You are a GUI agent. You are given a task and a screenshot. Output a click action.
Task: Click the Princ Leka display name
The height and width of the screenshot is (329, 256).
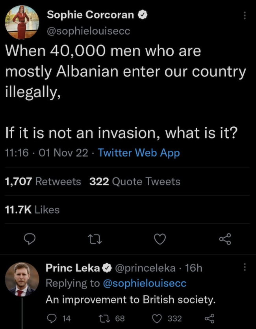click(x=72, y=268)
